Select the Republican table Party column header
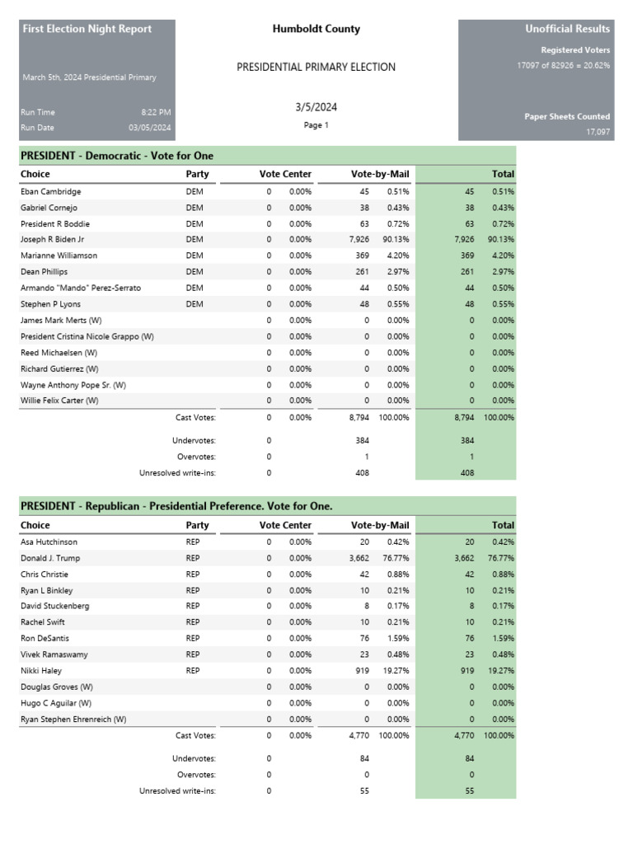633x844 pixels. (197, 525)
